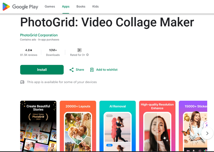This screenshot has height=152, width=214.
Task: Open the AI Removal screenshot
Action: click(x=118, y=126)
